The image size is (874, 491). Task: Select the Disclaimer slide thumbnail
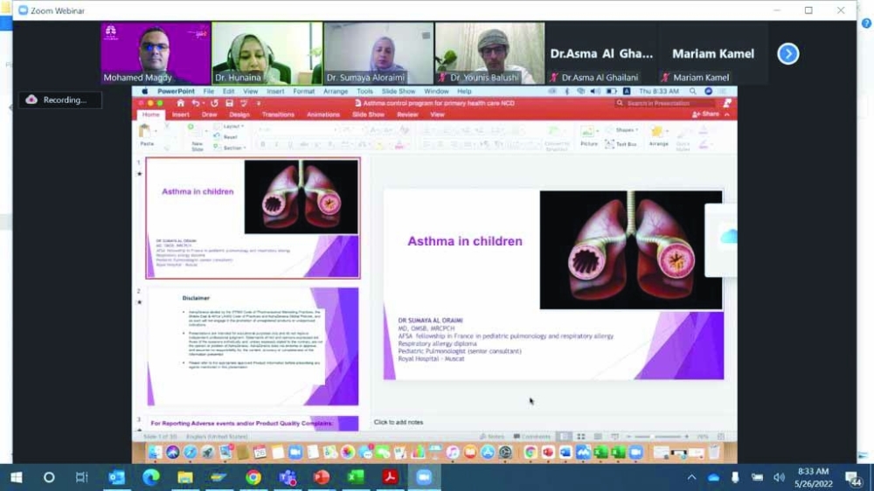click(x=253, y=347)
